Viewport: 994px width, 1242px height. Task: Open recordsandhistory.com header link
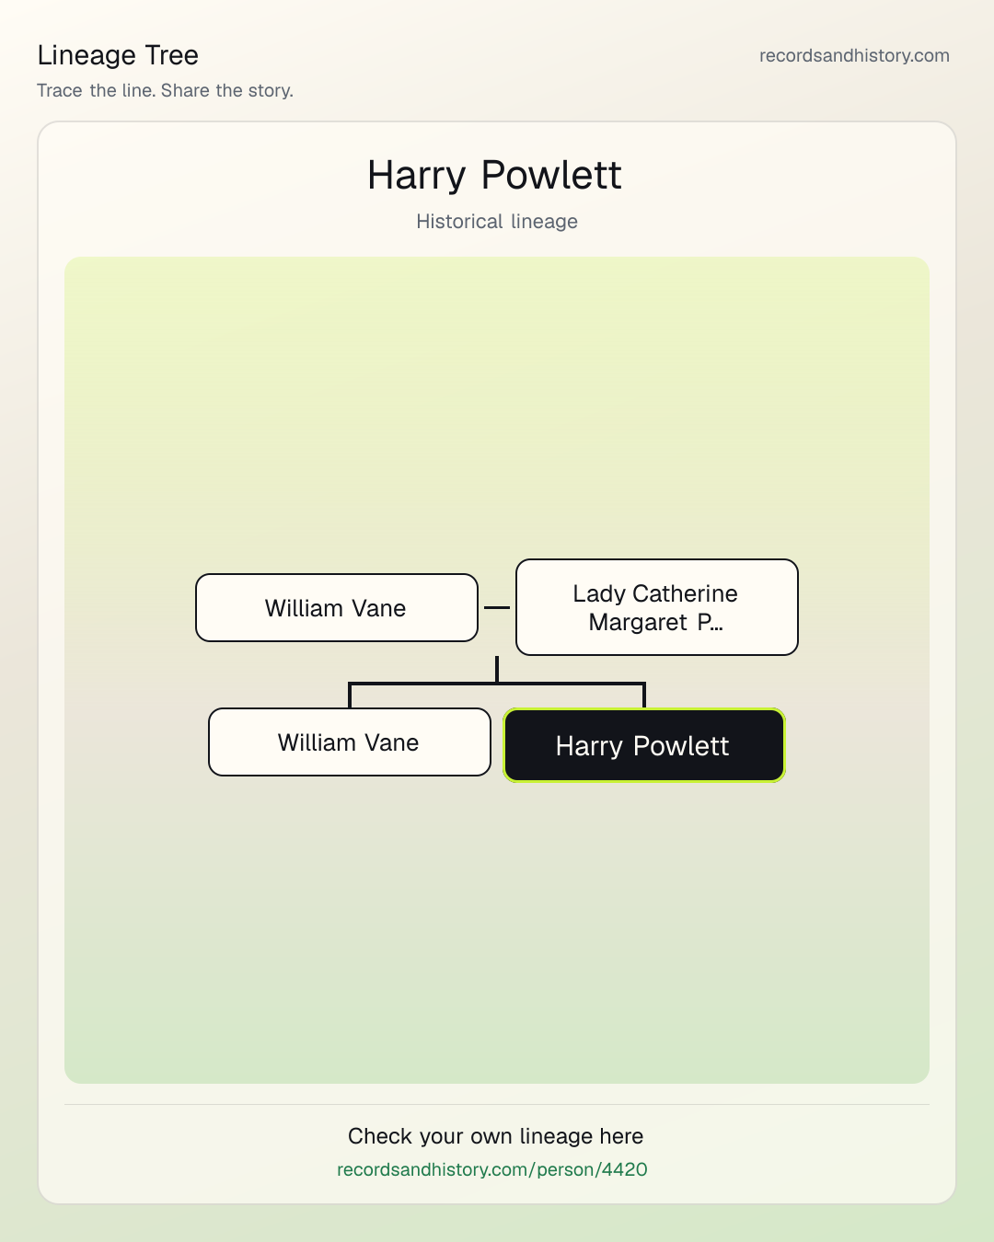tap(854, 55)
